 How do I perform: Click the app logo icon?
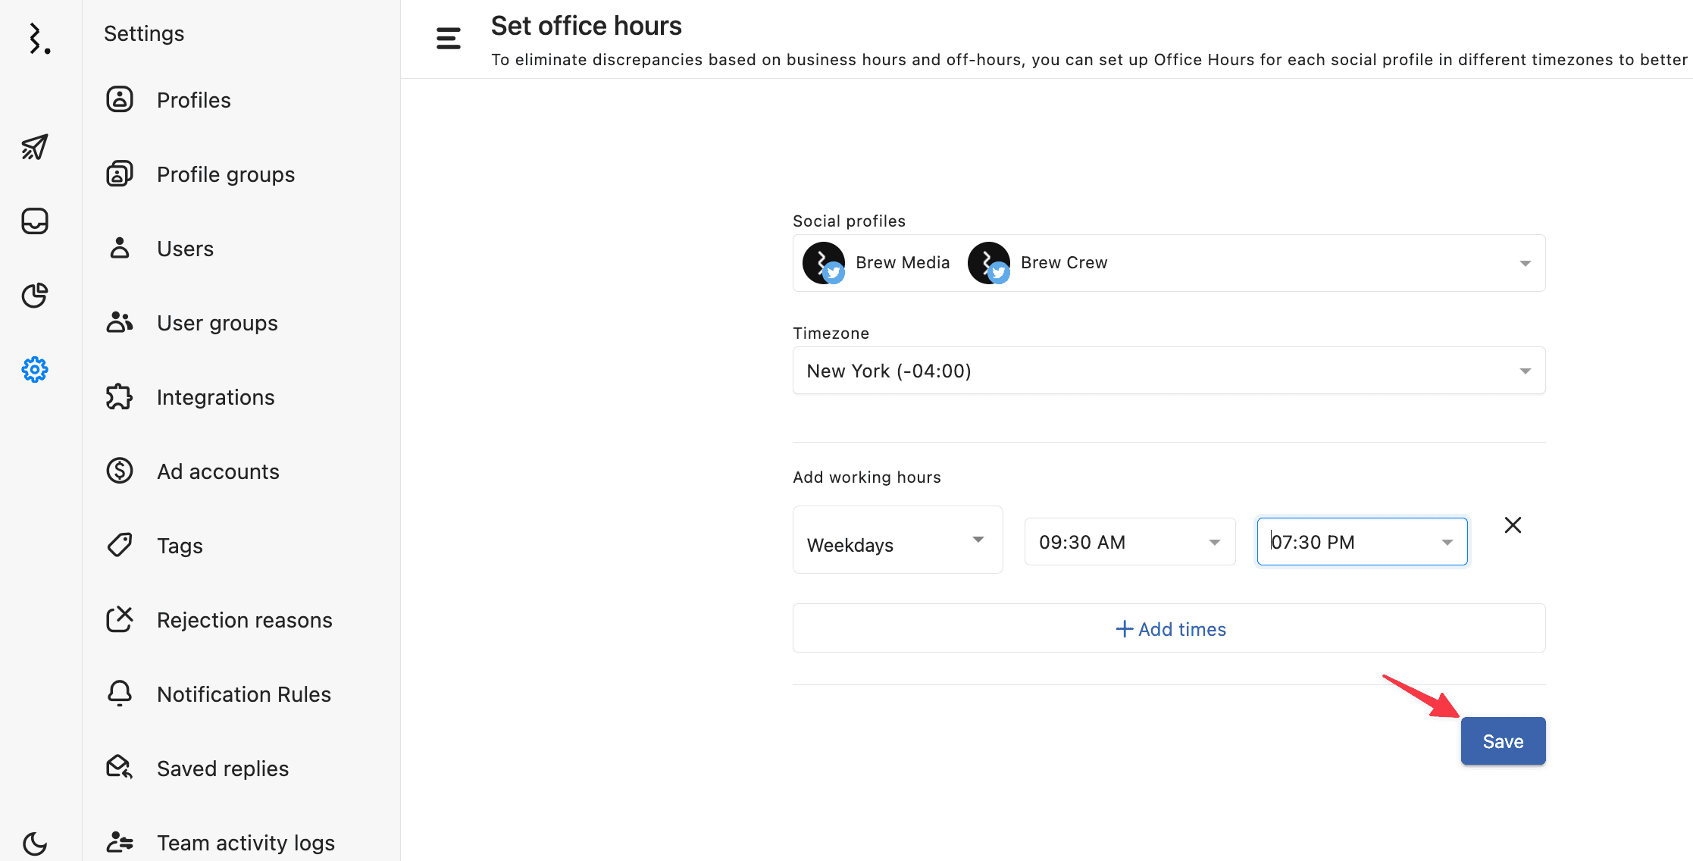pyautogui.click(x=38, y=39)
